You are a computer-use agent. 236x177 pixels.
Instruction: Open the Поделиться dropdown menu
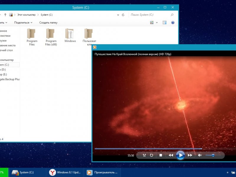[x=23, y=23]
